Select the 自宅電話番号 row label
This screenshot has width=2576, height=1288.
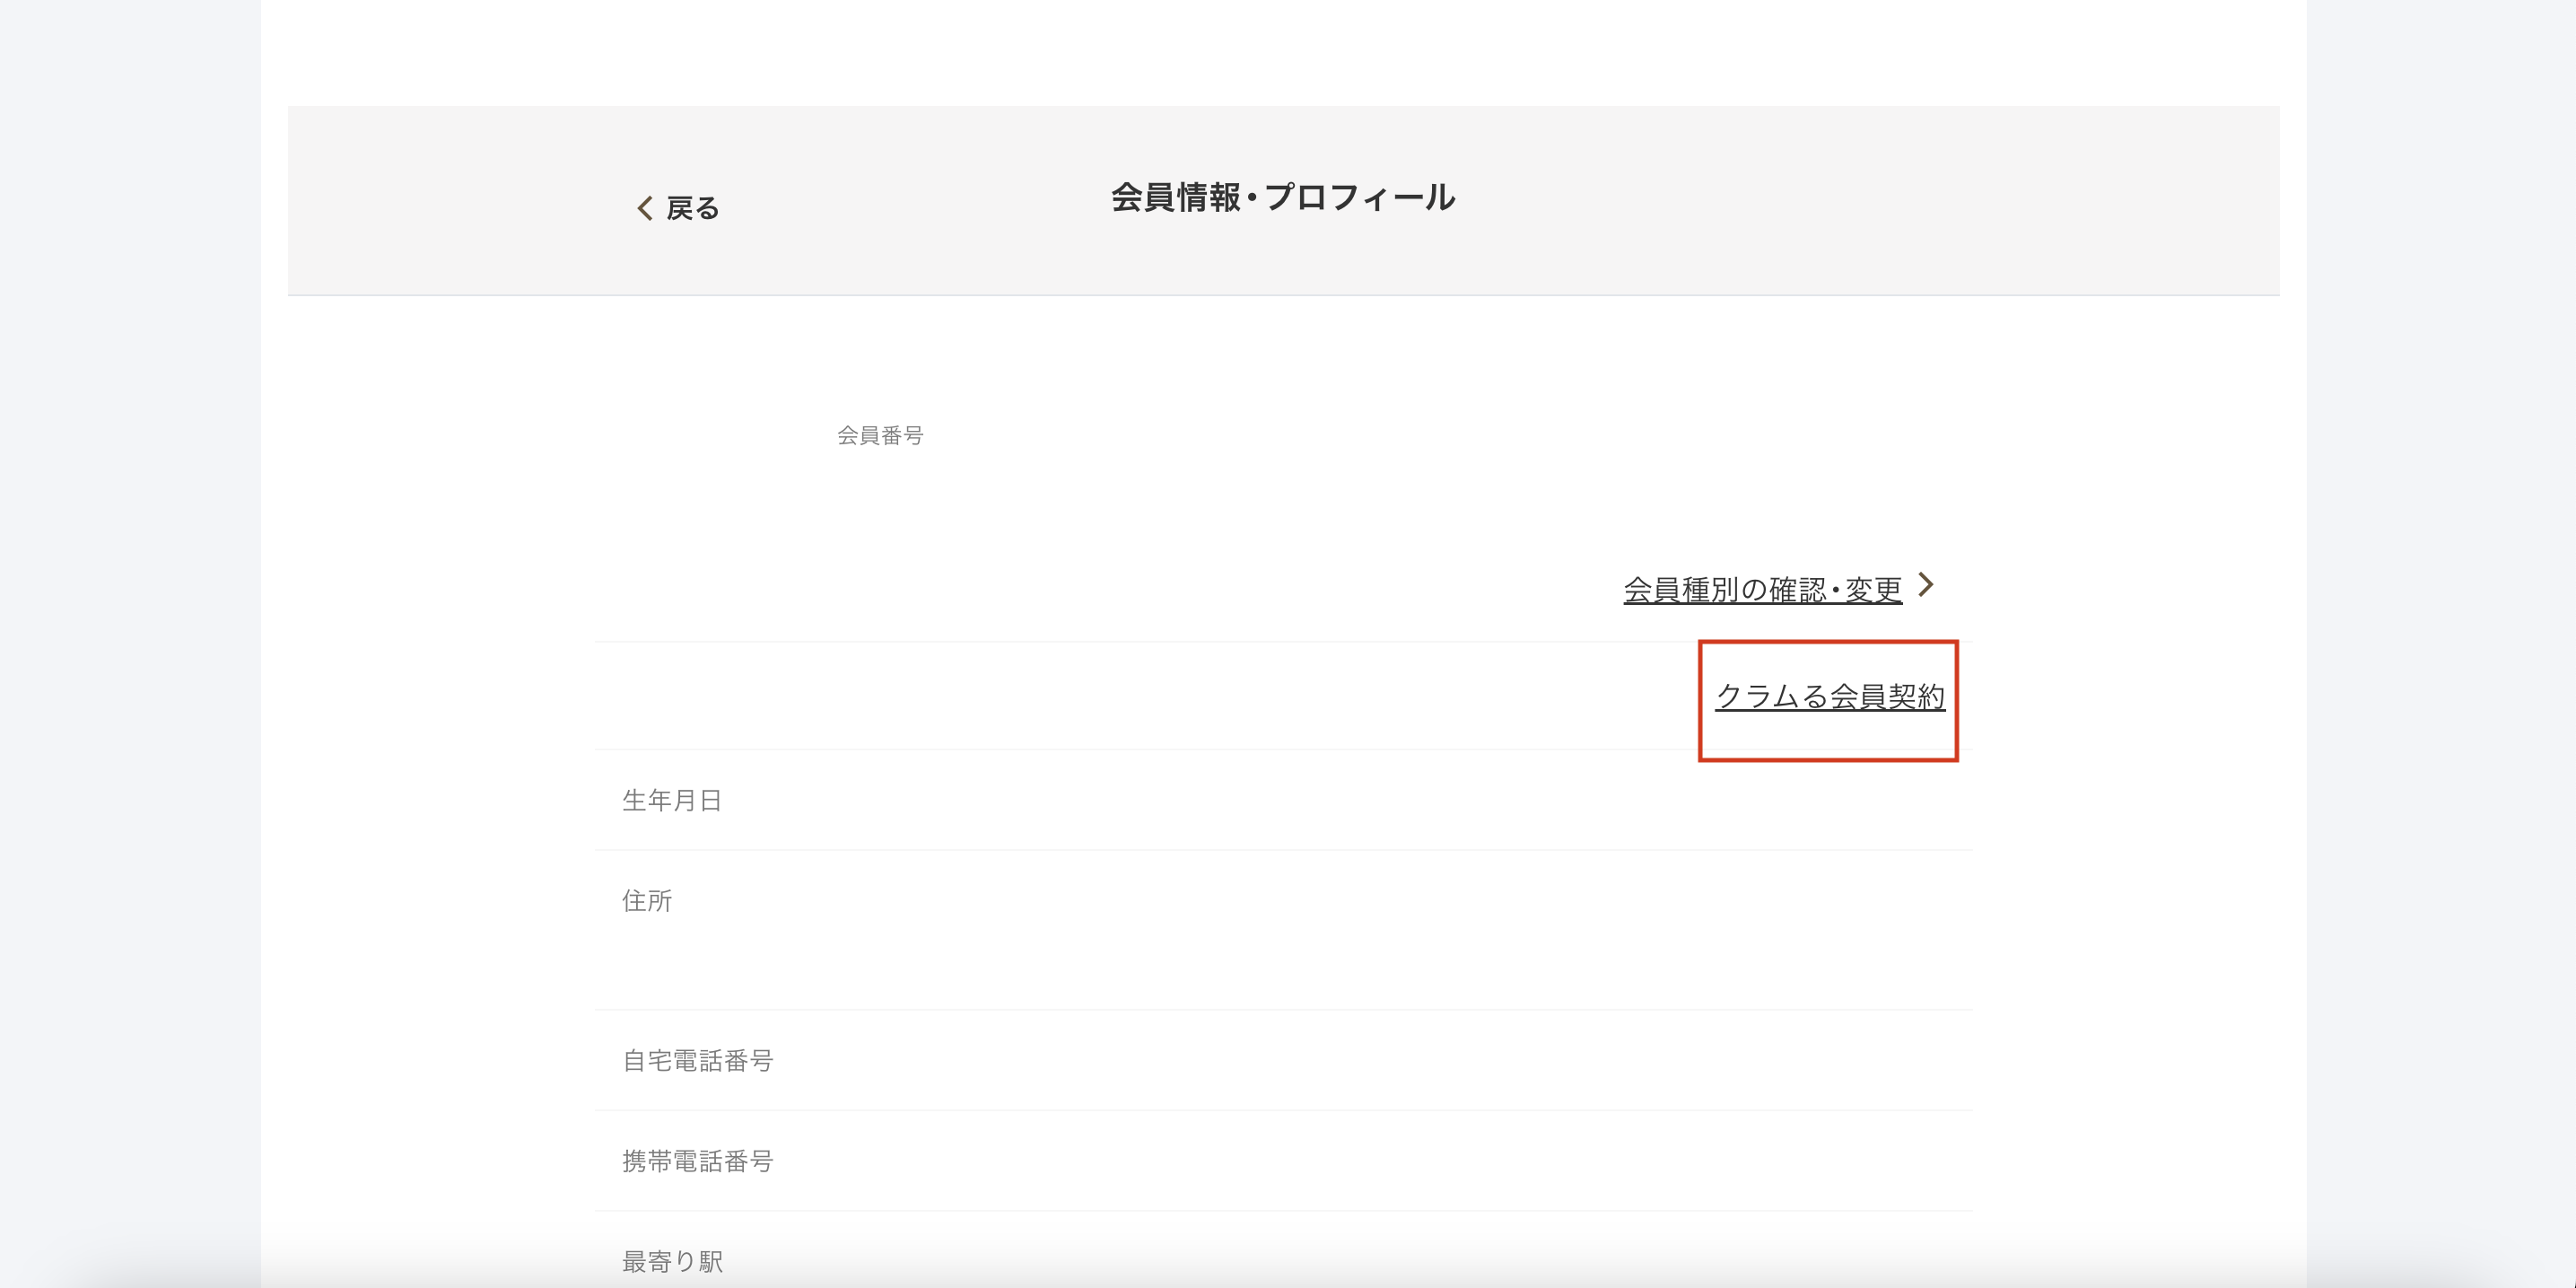pos(698,1061)
